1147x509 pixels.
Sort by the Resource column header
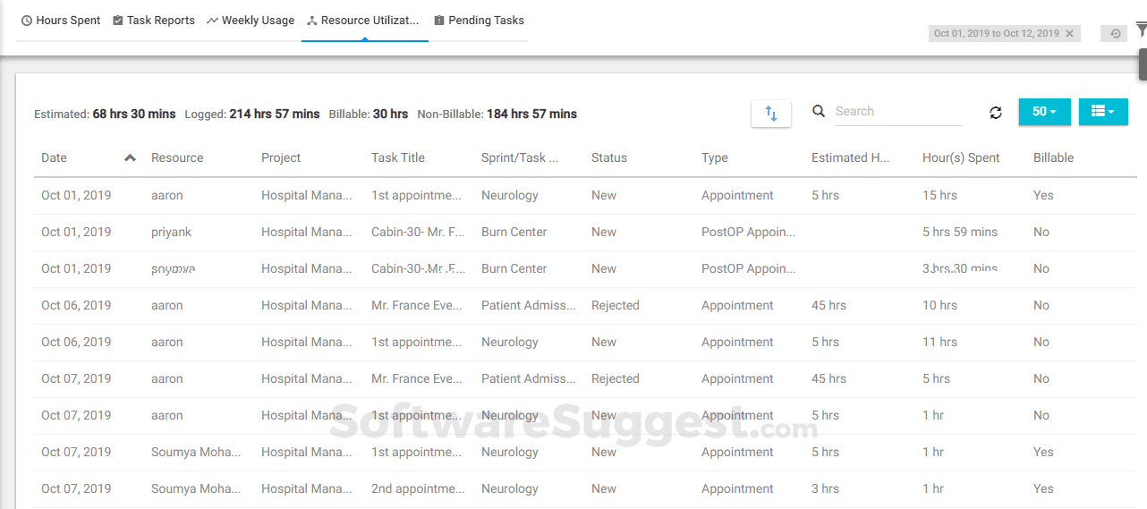[177, 157]
